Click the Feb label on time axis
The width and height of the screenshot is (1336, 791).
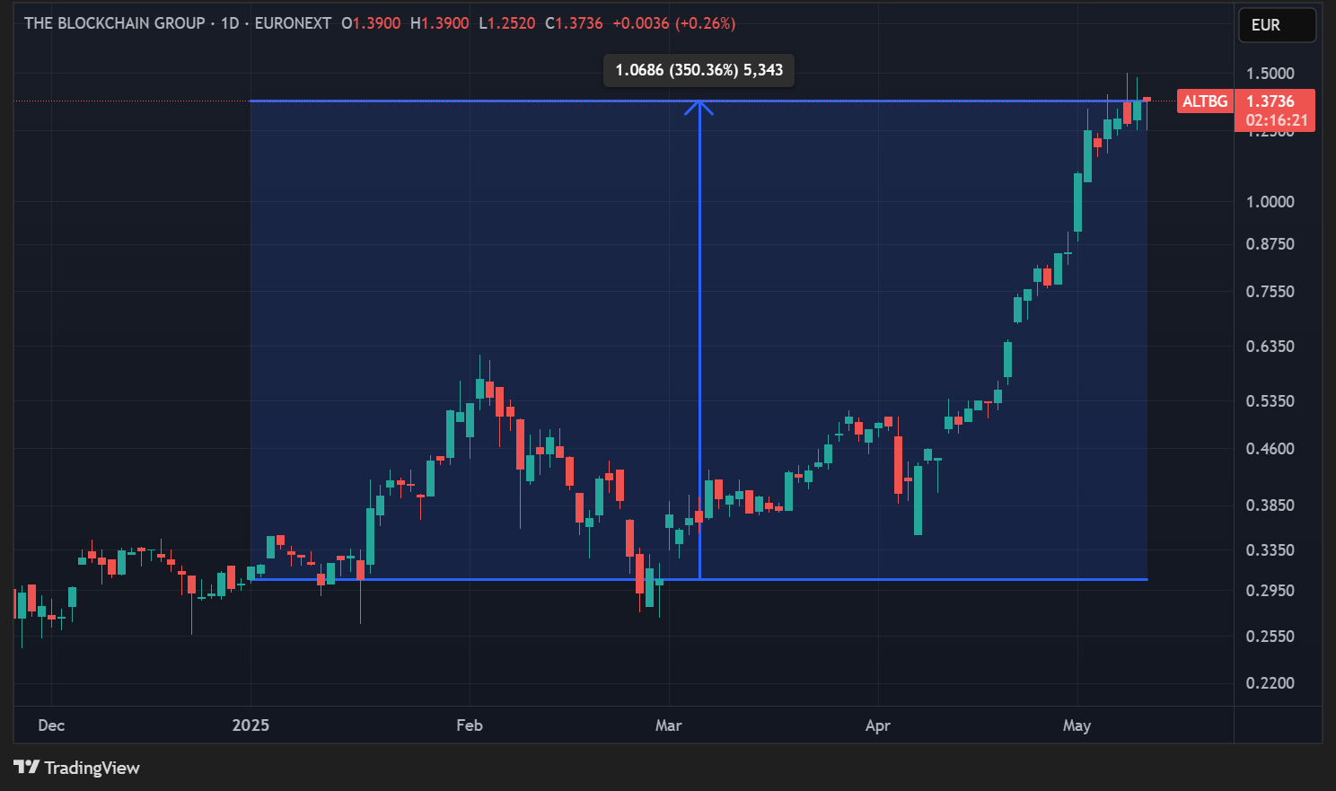coord(469,725)
